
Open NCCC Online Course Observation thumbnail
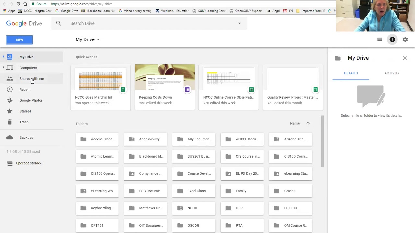pos(229,87)
